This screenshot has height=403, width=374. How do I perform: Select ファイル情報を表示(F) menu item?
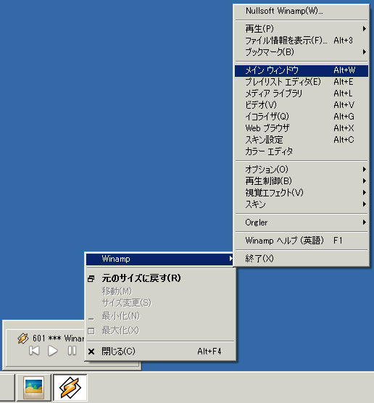point(302,41)
